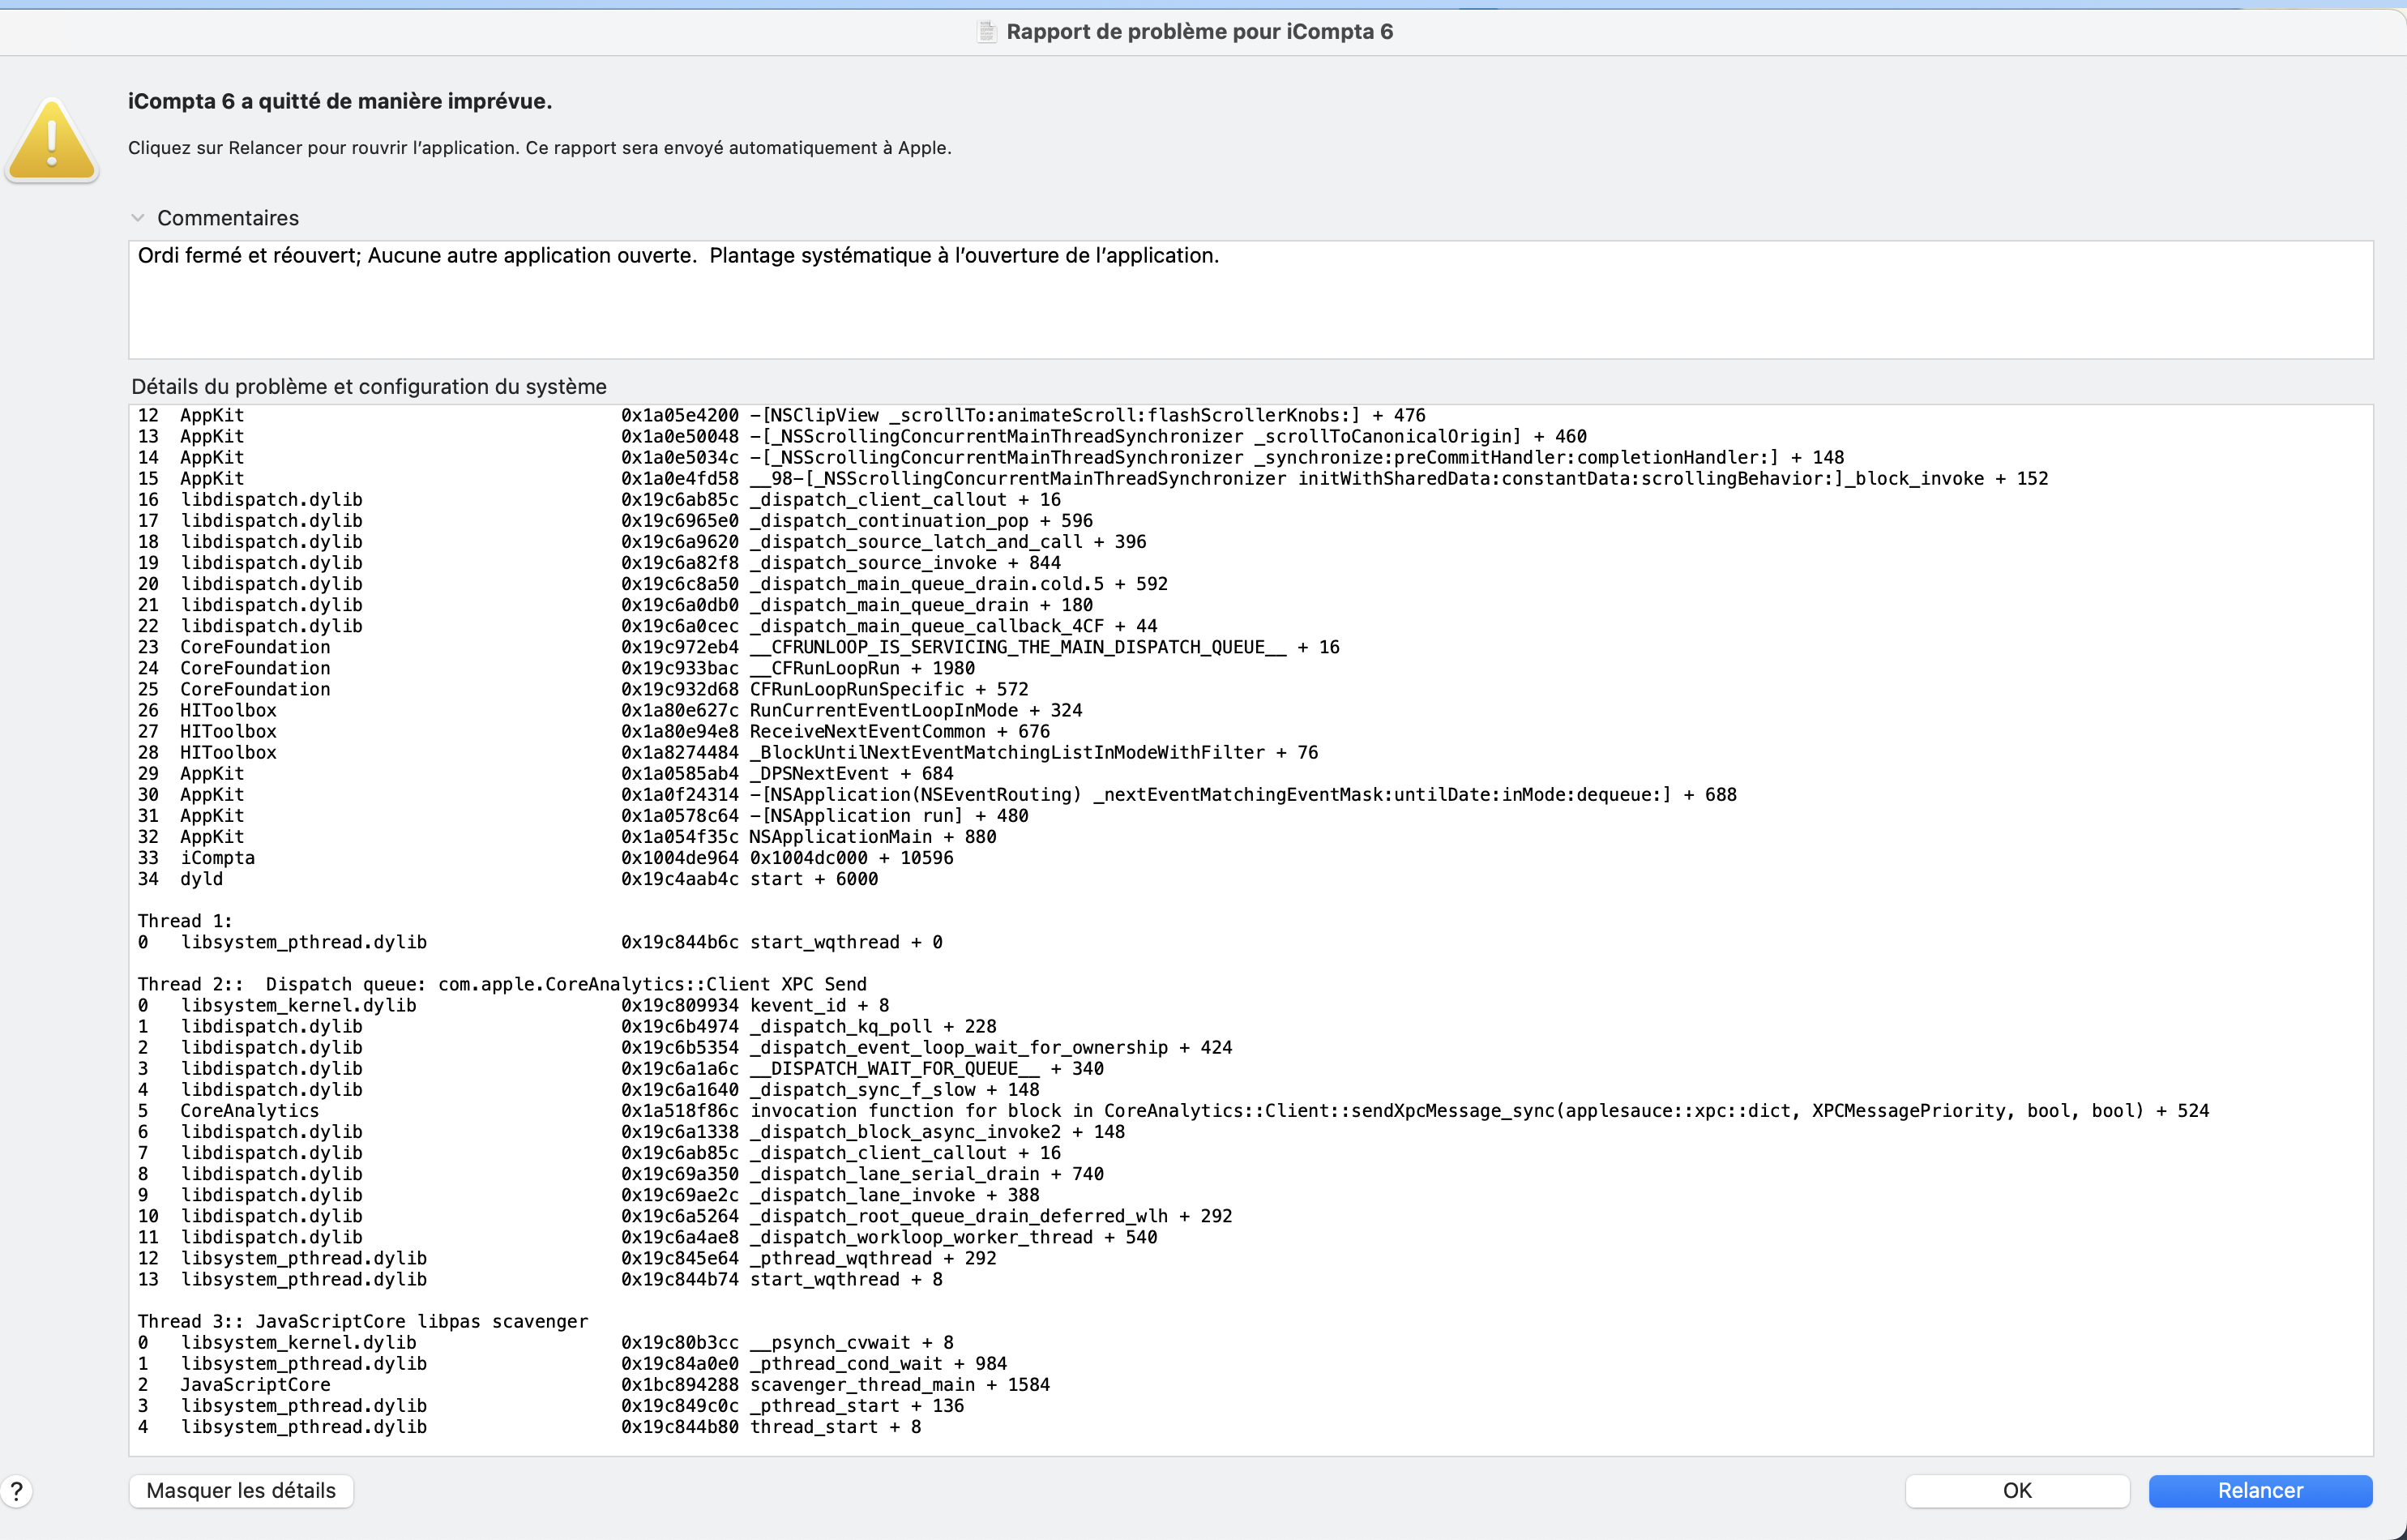Screen dimensions: 2407x1540
Task: Click '__DISPATCH_WAIT_FOR_QUEUE__ + 340' row
Action: coord(621,1068)
